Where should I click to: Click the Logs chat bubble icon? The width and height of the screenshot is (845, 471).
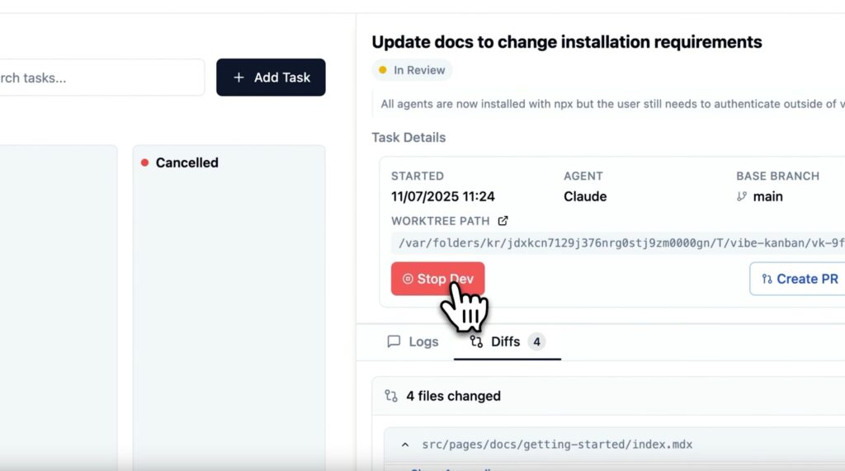[x=394, y=341]
